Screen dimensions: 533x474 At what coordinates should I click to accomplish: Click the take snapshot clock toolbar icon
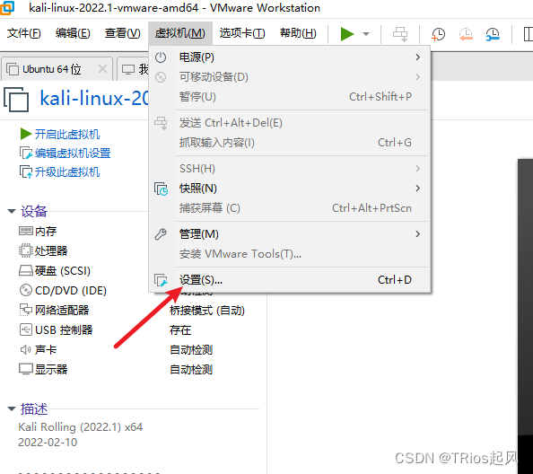point(438,34)
